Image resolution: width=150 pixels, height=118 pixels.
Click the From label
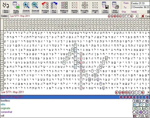[x=126, y=3]
